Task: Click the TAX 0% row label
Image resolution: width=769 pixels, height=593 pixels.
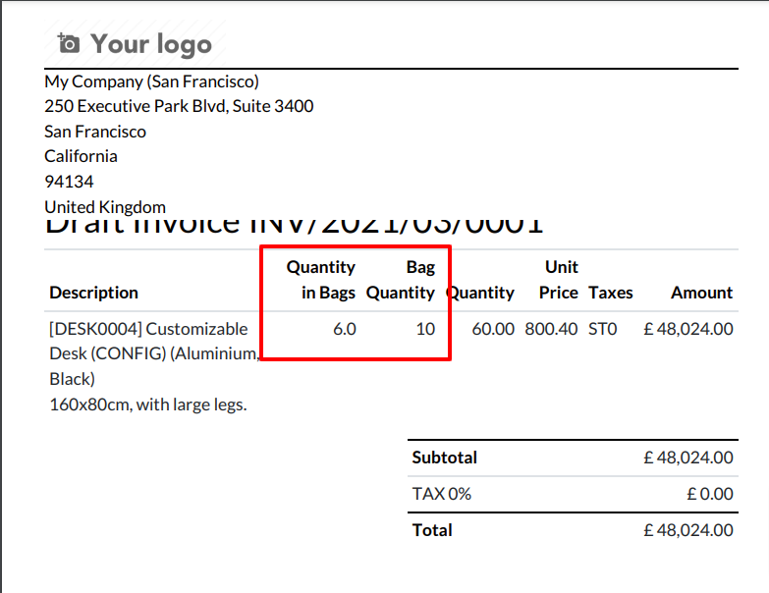Action: coord(441,494)
